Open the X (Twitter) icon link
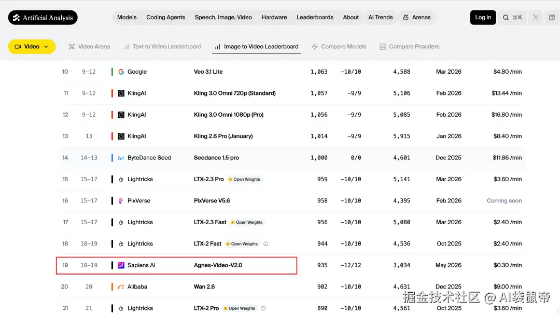560x314 pixels. point(535,18)
